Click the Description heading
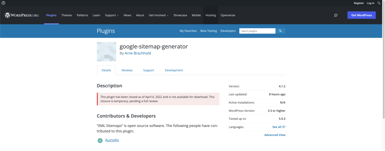Image resolution: width=385 pixels, height=151 pixels. coord(109,86)
